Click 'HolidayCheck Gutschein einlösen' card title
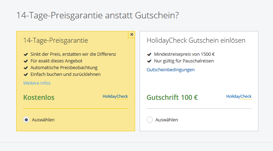The image size is (273, 151). point(196,41)
